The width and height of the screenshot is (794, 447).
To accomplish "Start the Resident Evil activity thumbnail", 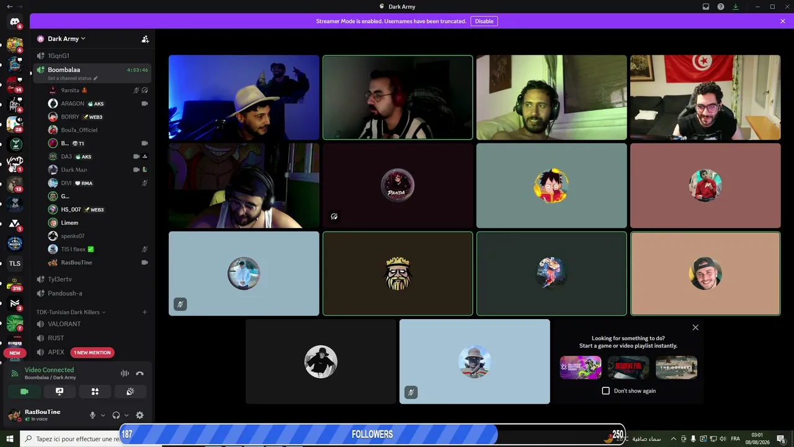I will click(x=628, y=368).
